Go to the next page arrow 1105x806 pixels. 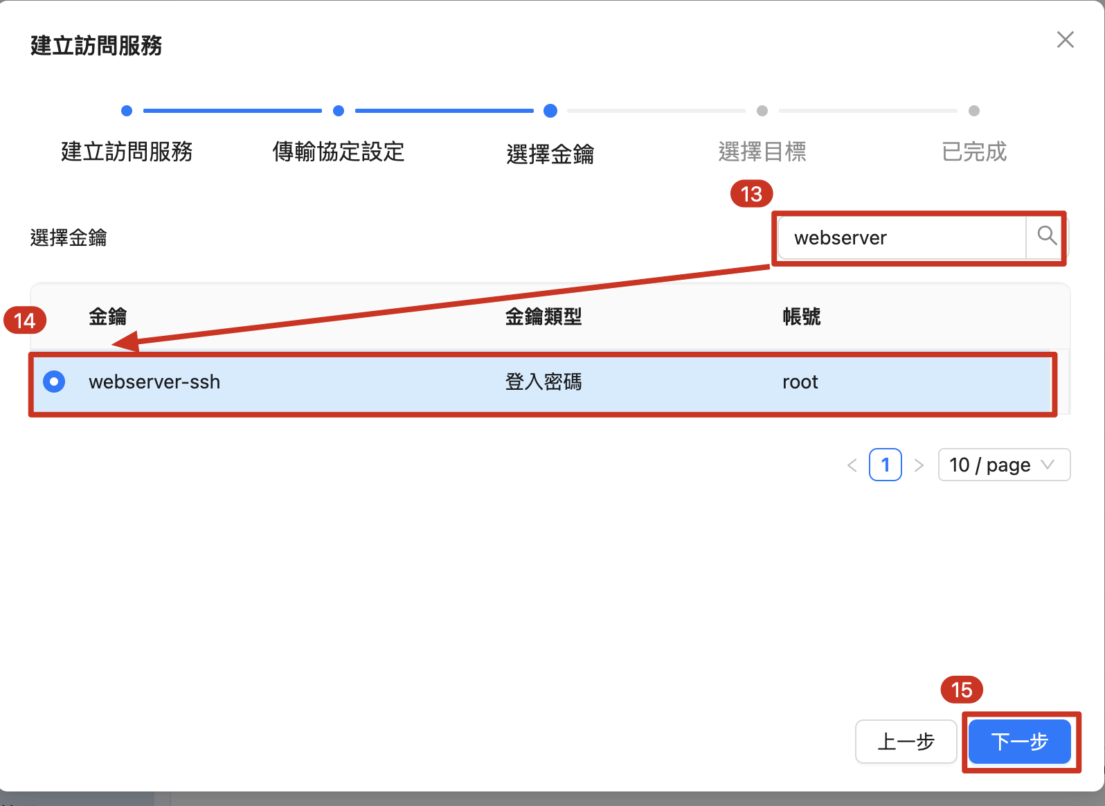pyautogui.click(x=919, y=465)
